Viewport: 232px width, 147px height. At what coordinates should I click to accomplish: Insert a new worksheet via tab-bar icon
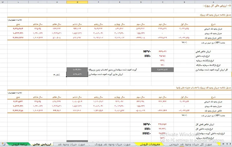(x=3, y=144)
